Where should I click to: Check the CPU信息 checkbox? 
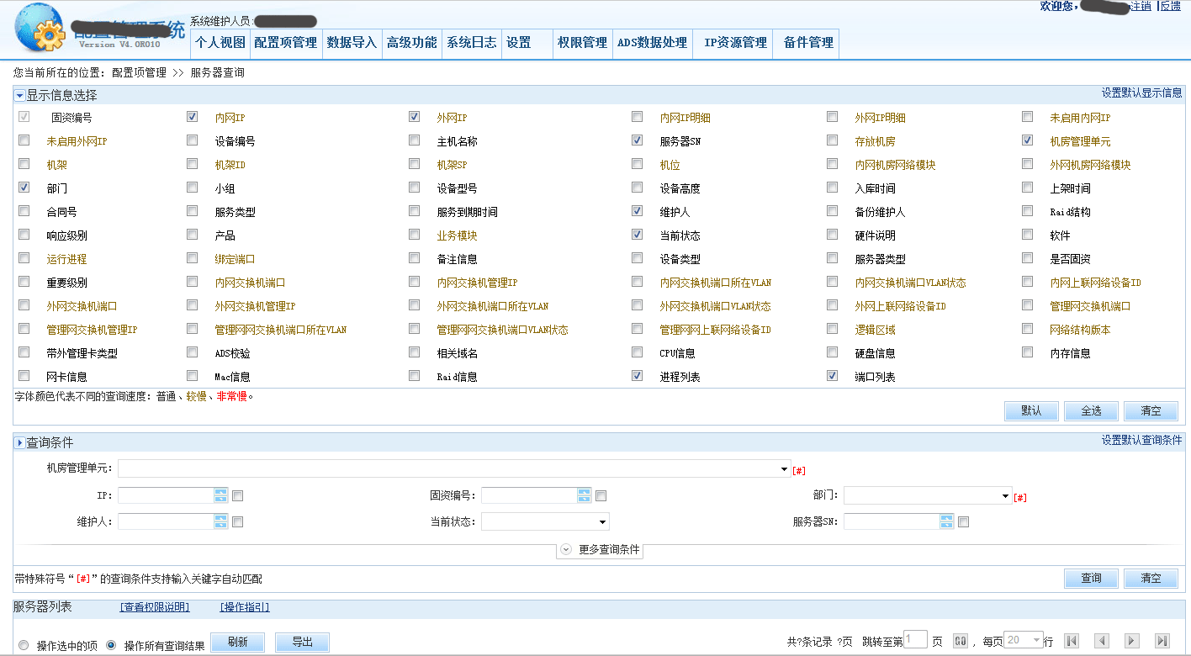tap(637, 352)
